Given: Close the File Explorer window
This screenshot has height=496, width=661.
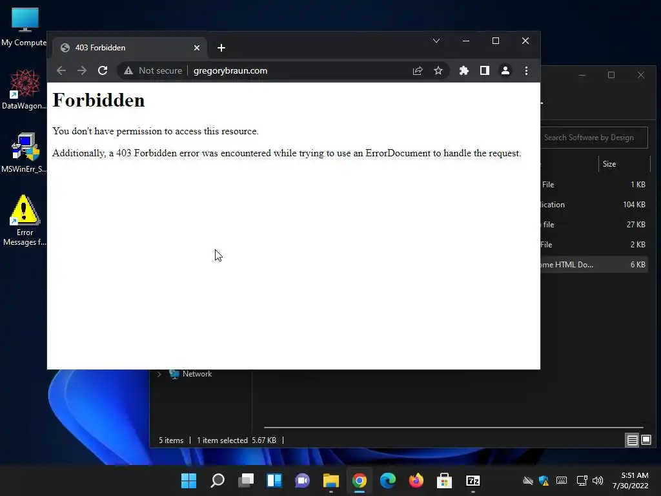Looking at the screenshot, I should pos(641,75).
